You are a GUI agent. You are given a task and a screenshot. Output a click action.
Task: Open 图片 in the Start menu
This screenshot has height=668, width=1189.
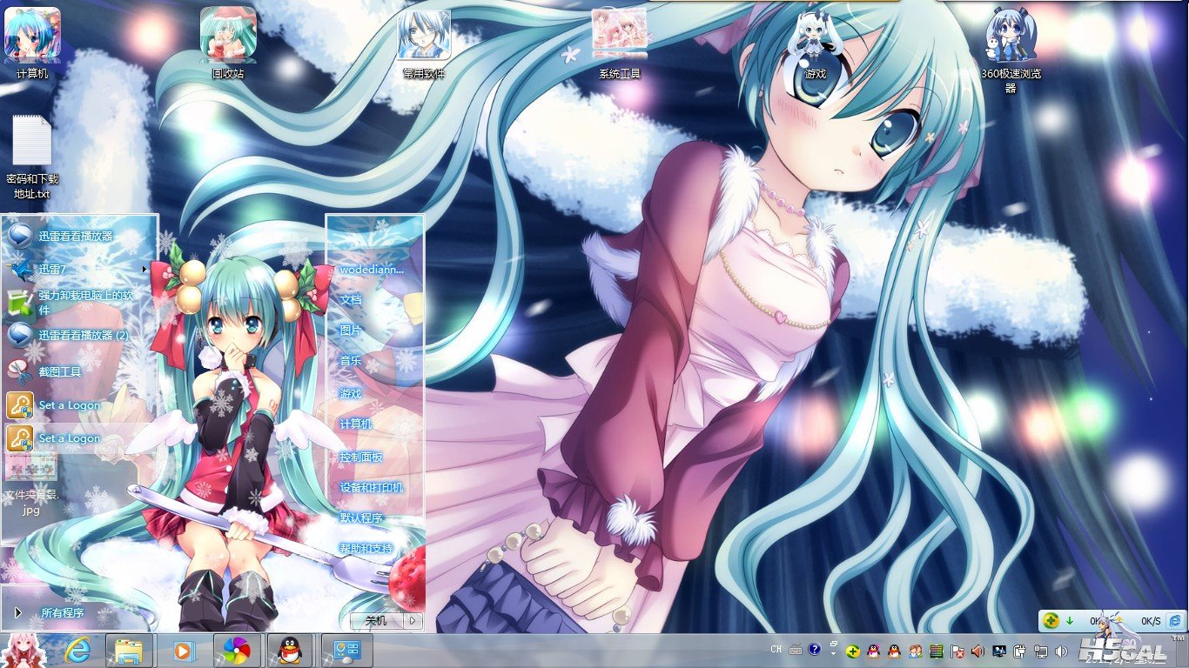pyautogui.click(x=351, y=331)
